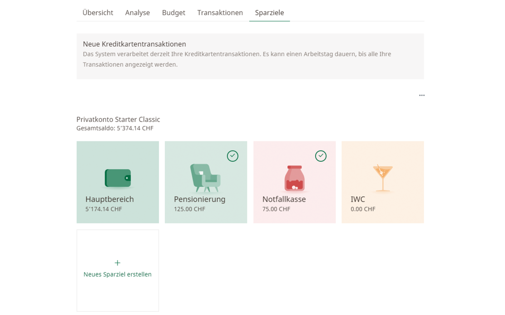This screenshot has height=315, width=505.
Task: Open the three-dot options menu
Action: [421, 96]
